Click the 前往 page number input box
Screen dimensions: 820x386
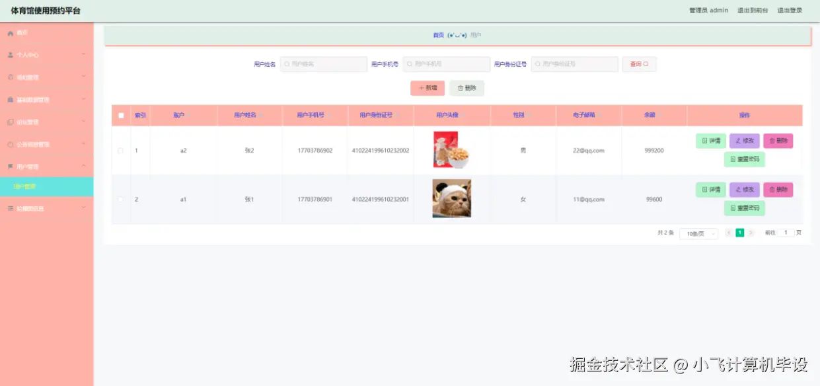click(x=786, y=233)
